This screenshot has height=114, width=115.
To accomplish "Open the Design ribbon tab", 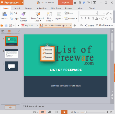I will click(x=29, y=8).
